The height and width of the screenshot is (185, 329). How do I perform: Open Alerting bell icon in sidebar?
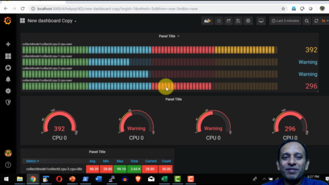[8, 79]
